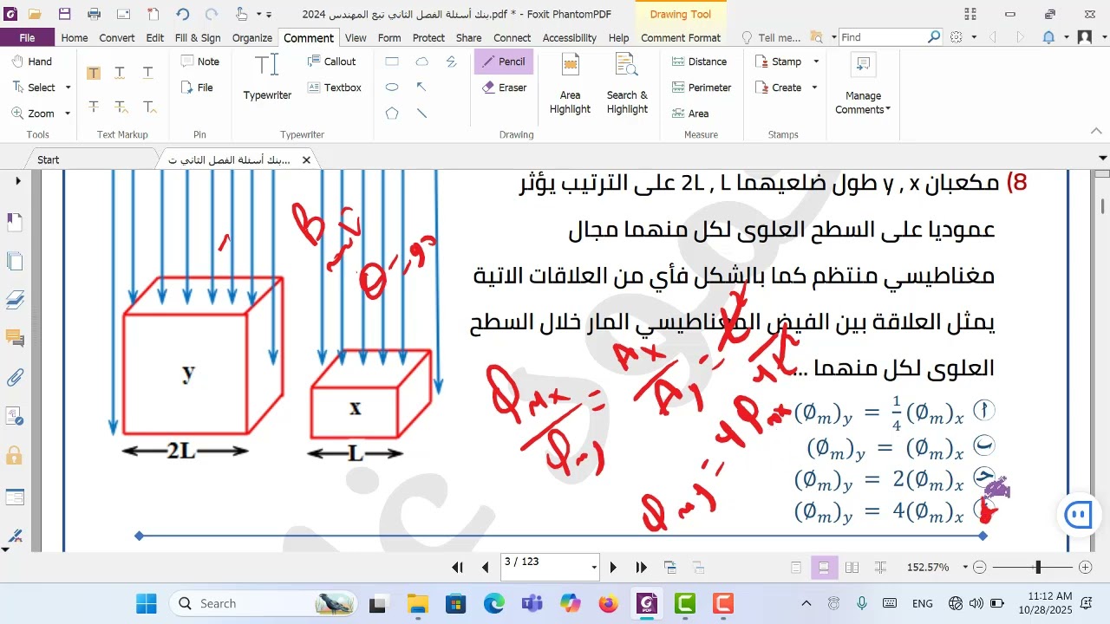
Task: Choose the Rectangle shape tool
Action: [392, 62]
